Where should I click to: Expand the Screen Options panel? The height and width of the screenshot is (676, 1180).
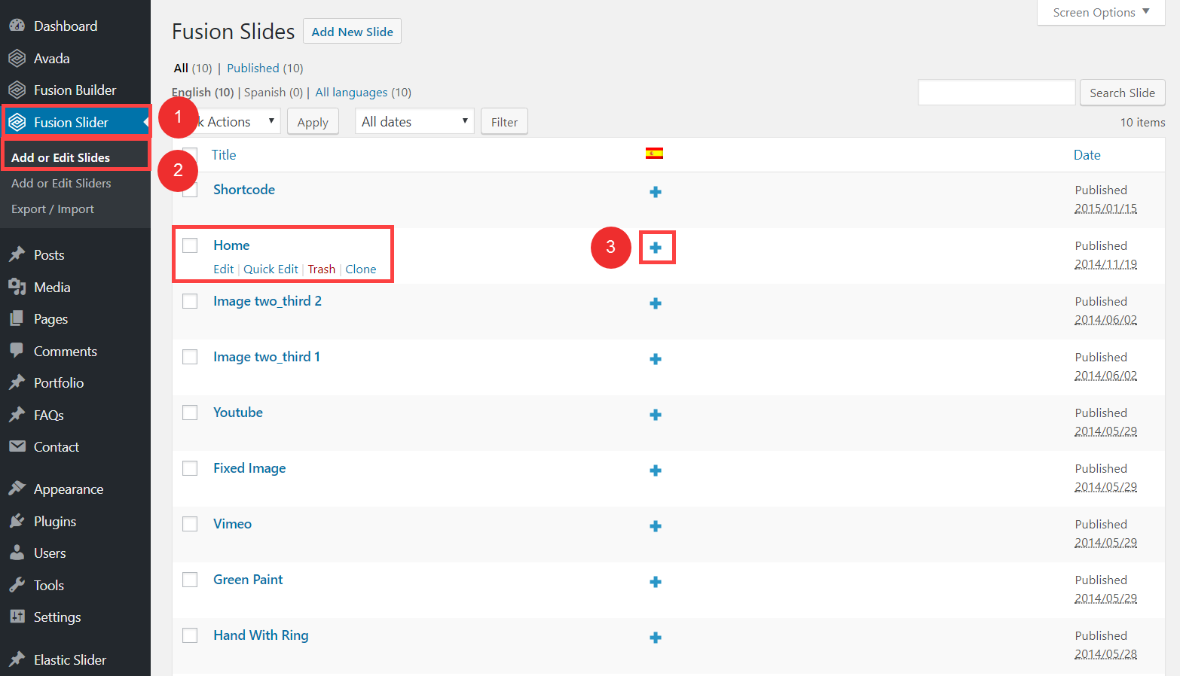[1101, 12]
